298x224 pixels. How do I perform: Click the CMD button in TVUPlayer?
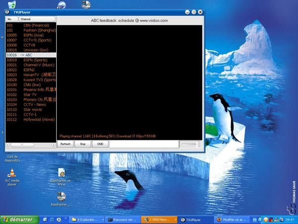[x=100, y=144]
